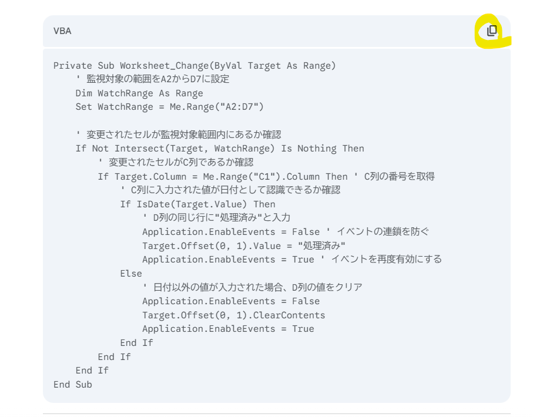Click the イベントを再度有効にする comment
This screenshot has height=417, width=533.
(381, 260)
